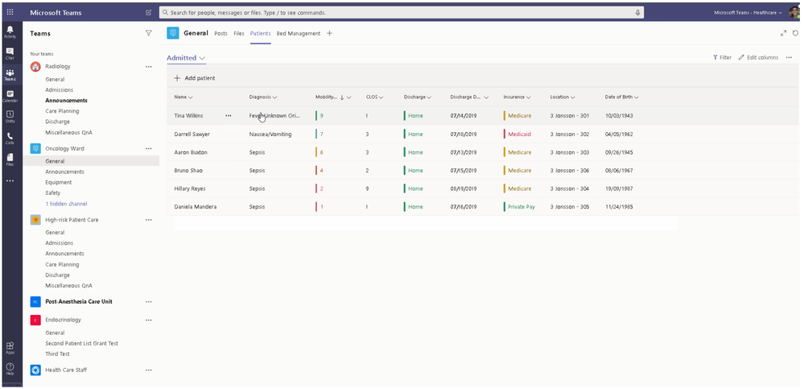
Task: Open Shifts in the left rail
Action: (10, 117)
